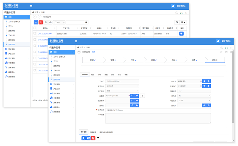Click the shuffle arrows icon in front window
The height and width of the screenshot is (146, 238).
click(x=226, y=52)
